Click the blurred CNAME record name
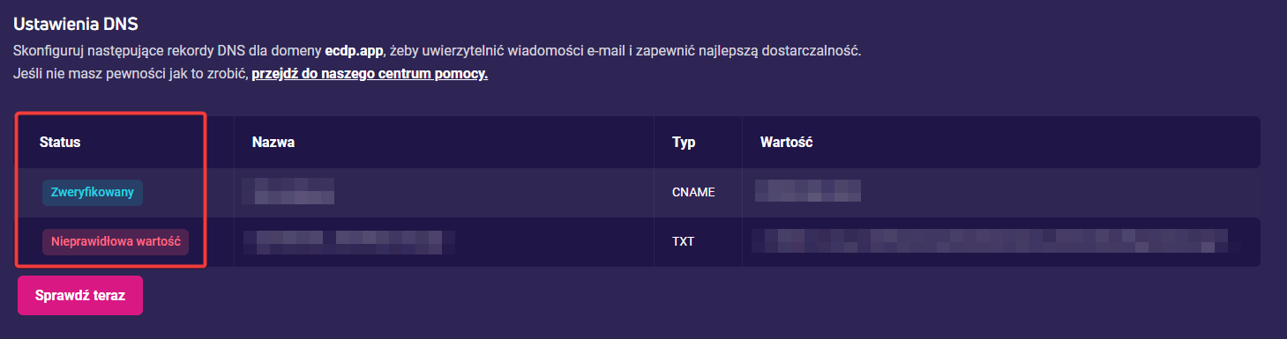 click(x=288, y=192)
